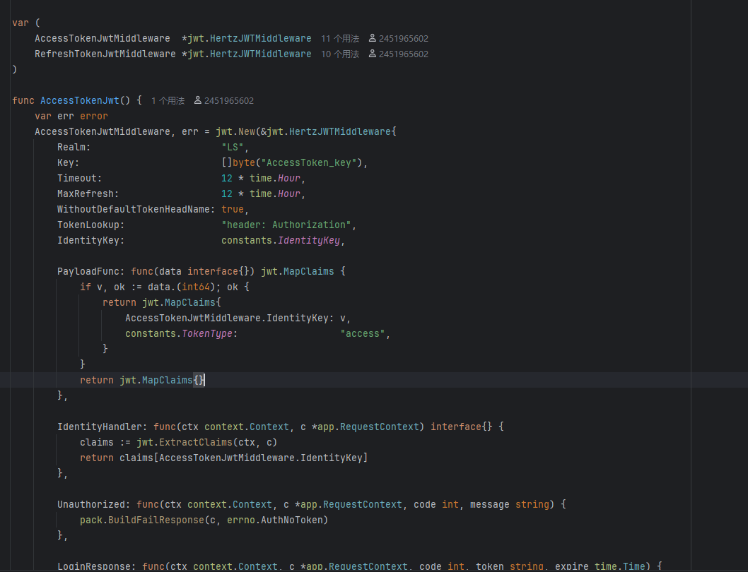Click the author icon on the AccessTokenJwtMiddleware variable line

pyautogui.click(x=373, y=38)
